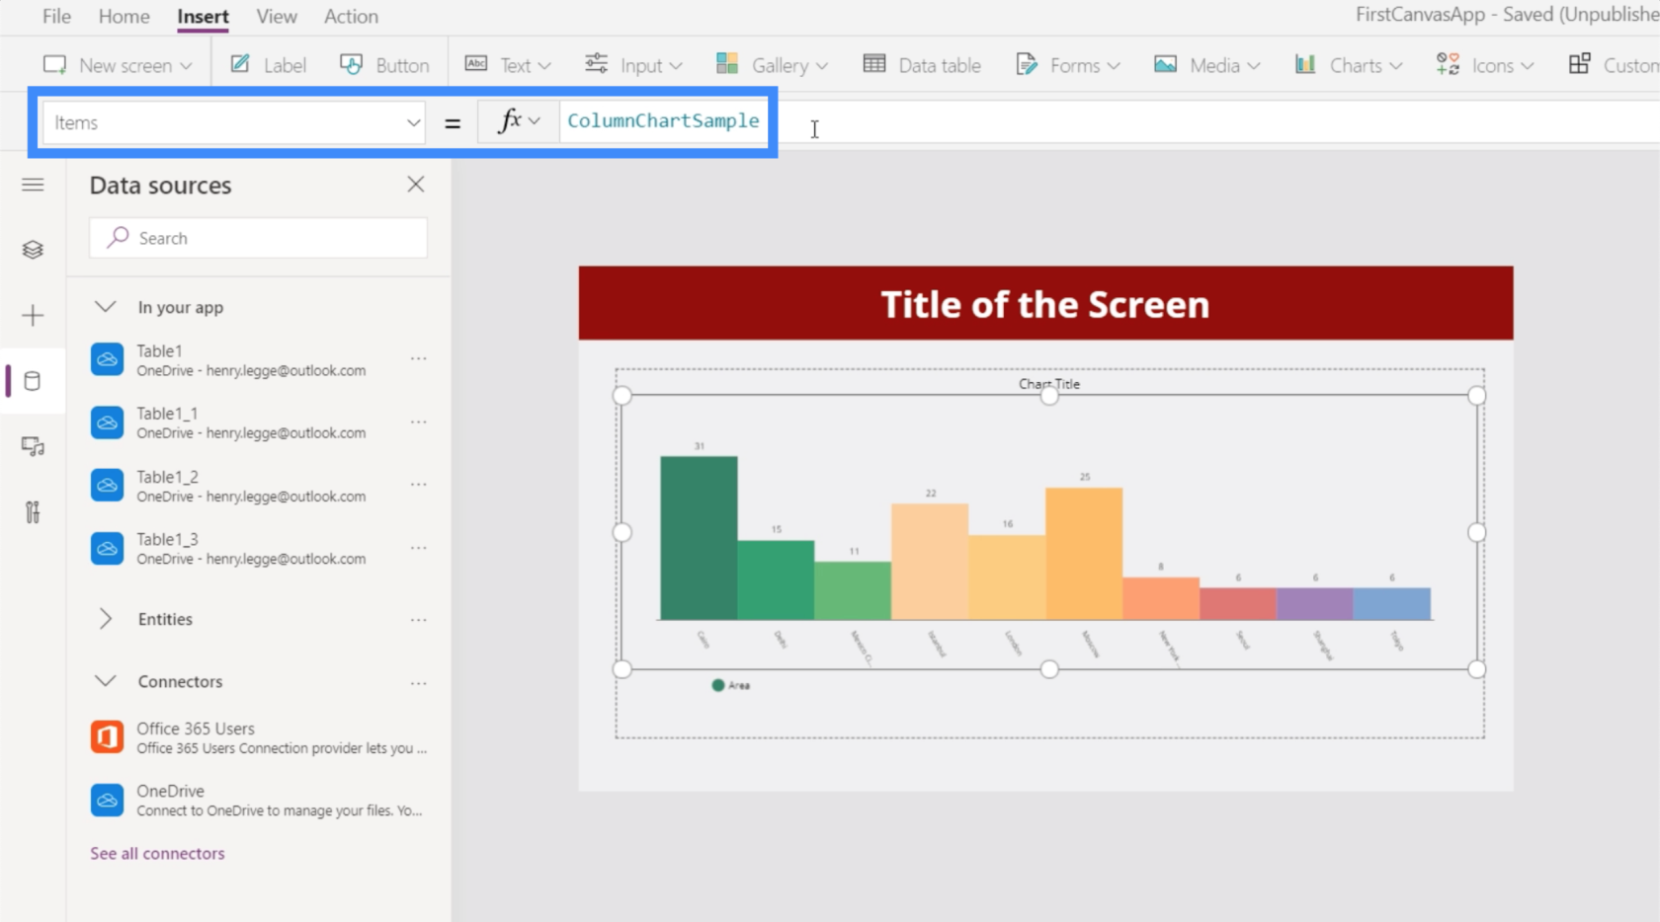Open the Media dropdown
This screenshot has height=922, width=1660.
pyautogui.click(x=1207, y=65)
